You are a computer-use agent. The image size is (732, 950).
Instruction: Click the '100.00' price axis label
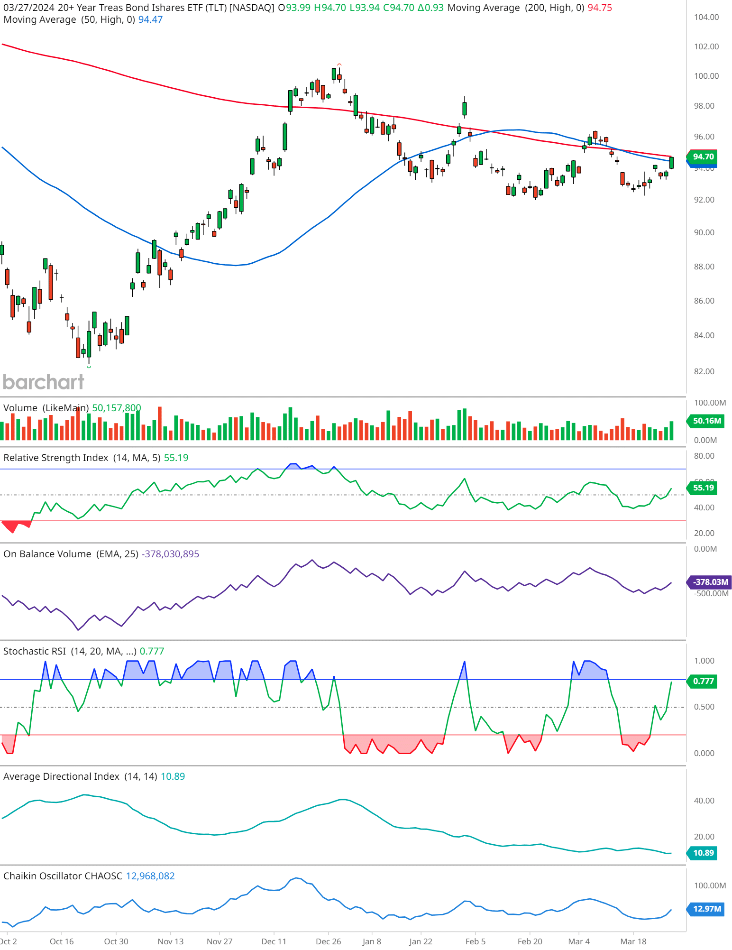pyautogui.click(x=706, y=76)
